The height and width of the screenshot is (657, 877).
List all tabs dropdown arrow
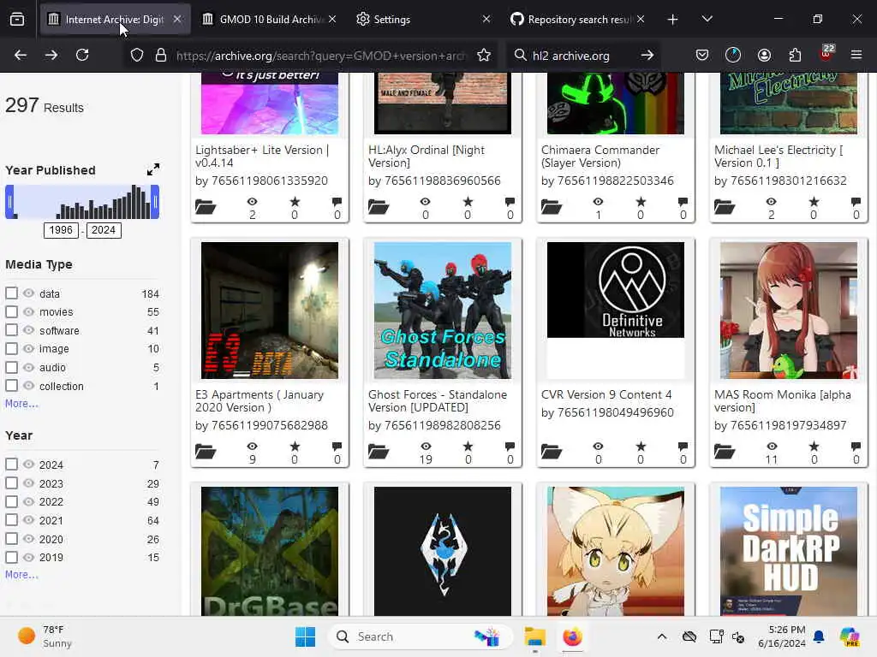707,19
